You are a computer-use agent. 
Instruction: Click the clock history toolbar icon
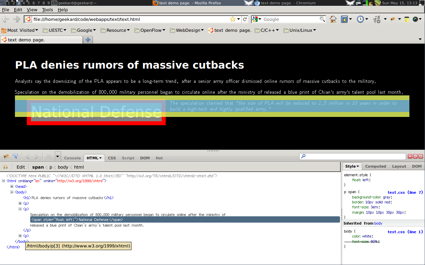coord(360,19)
